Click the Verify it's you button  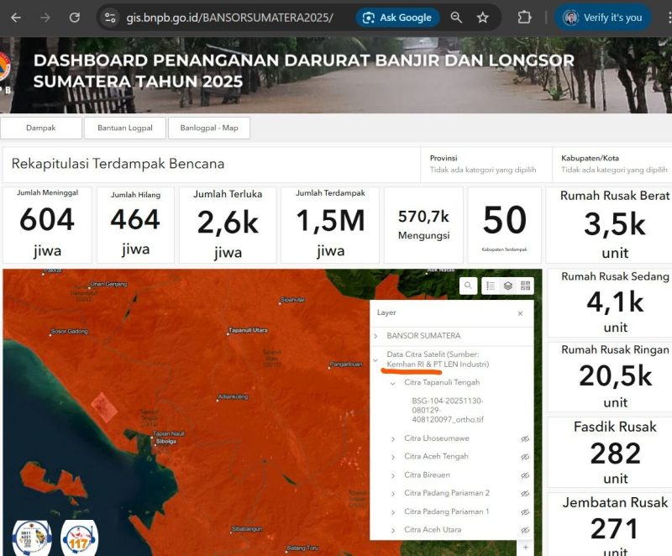tap(601, 17)
